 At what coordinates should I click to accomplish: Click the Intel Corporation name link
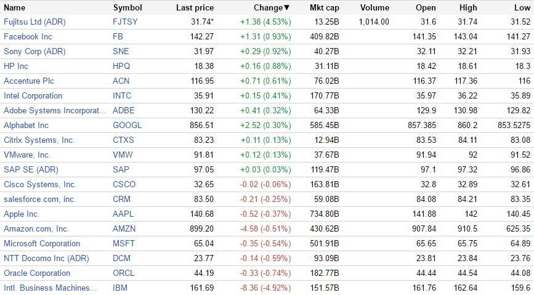33,95
